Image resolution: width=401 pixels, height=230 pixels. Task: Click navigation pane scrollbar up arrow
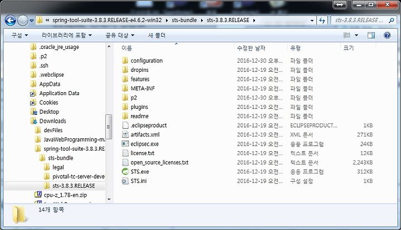[109, 47]
